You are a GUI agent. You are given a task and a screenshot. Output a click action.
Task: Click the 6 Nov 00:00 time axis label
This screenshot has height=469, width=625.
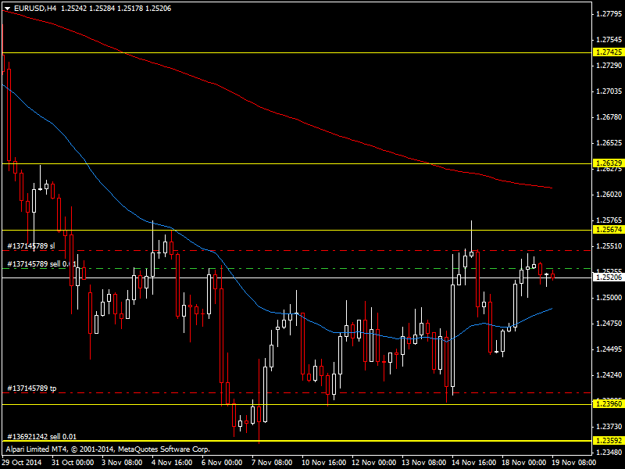[222, 463]
